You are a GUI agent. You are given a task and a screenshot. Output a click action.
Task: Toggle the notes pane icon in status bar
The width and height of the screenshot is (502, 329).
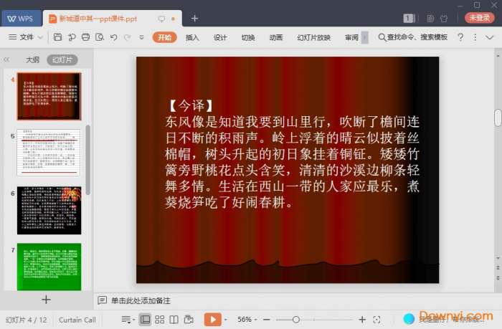click(126, 320)
